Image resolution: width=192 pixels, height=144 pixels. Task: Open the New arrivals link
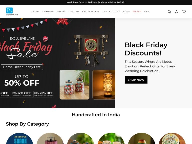[x=147, y=12]
